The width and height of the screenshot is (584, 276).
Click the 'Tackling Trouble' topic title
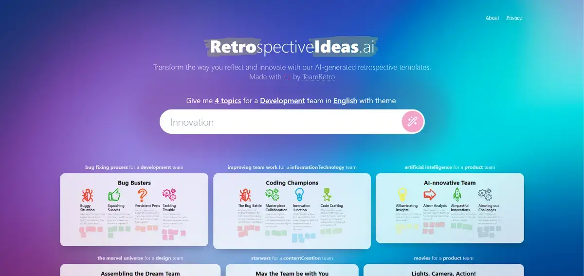click(x=169, y=208)
